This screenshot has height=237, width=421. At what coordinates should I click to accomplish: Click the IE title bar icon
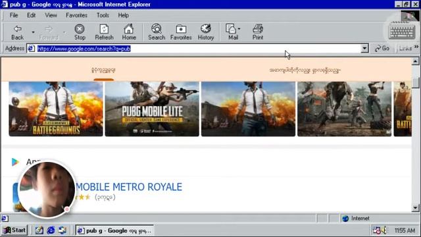[5, 4]
